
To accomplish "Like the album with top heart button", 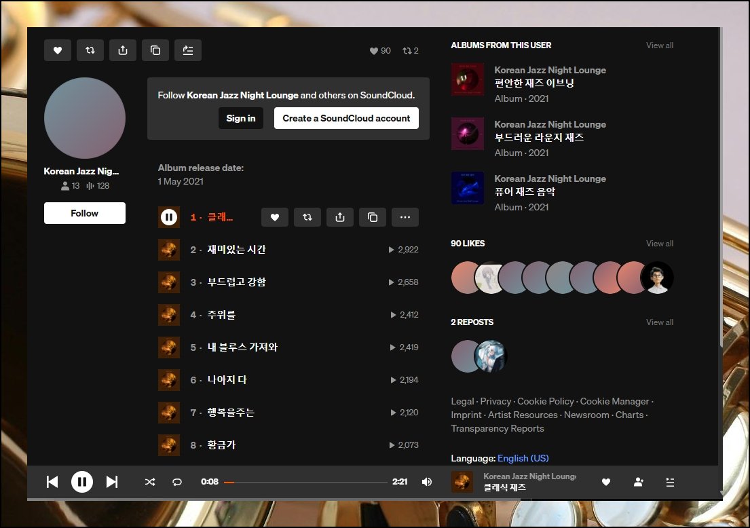I will pyautogui.click(x=58, y=50).
